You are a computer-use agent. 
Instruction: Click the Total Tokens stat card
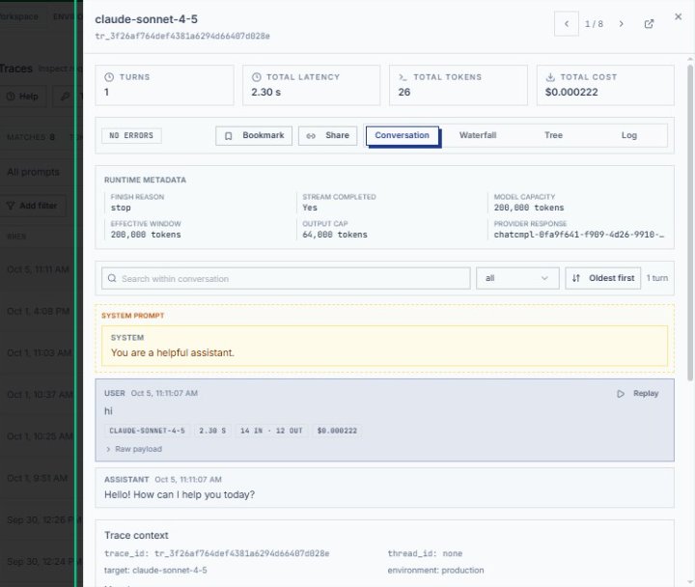tap(459, 85)
